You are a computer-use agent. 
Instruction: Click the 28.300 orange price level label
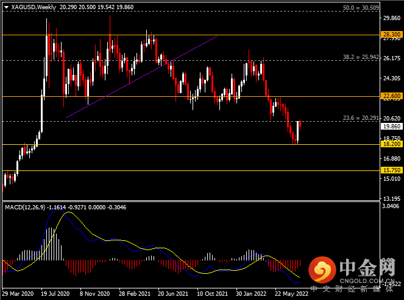coord(392,35)
